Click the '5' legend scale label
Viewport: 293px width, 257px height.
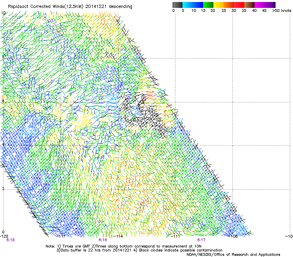183,11
